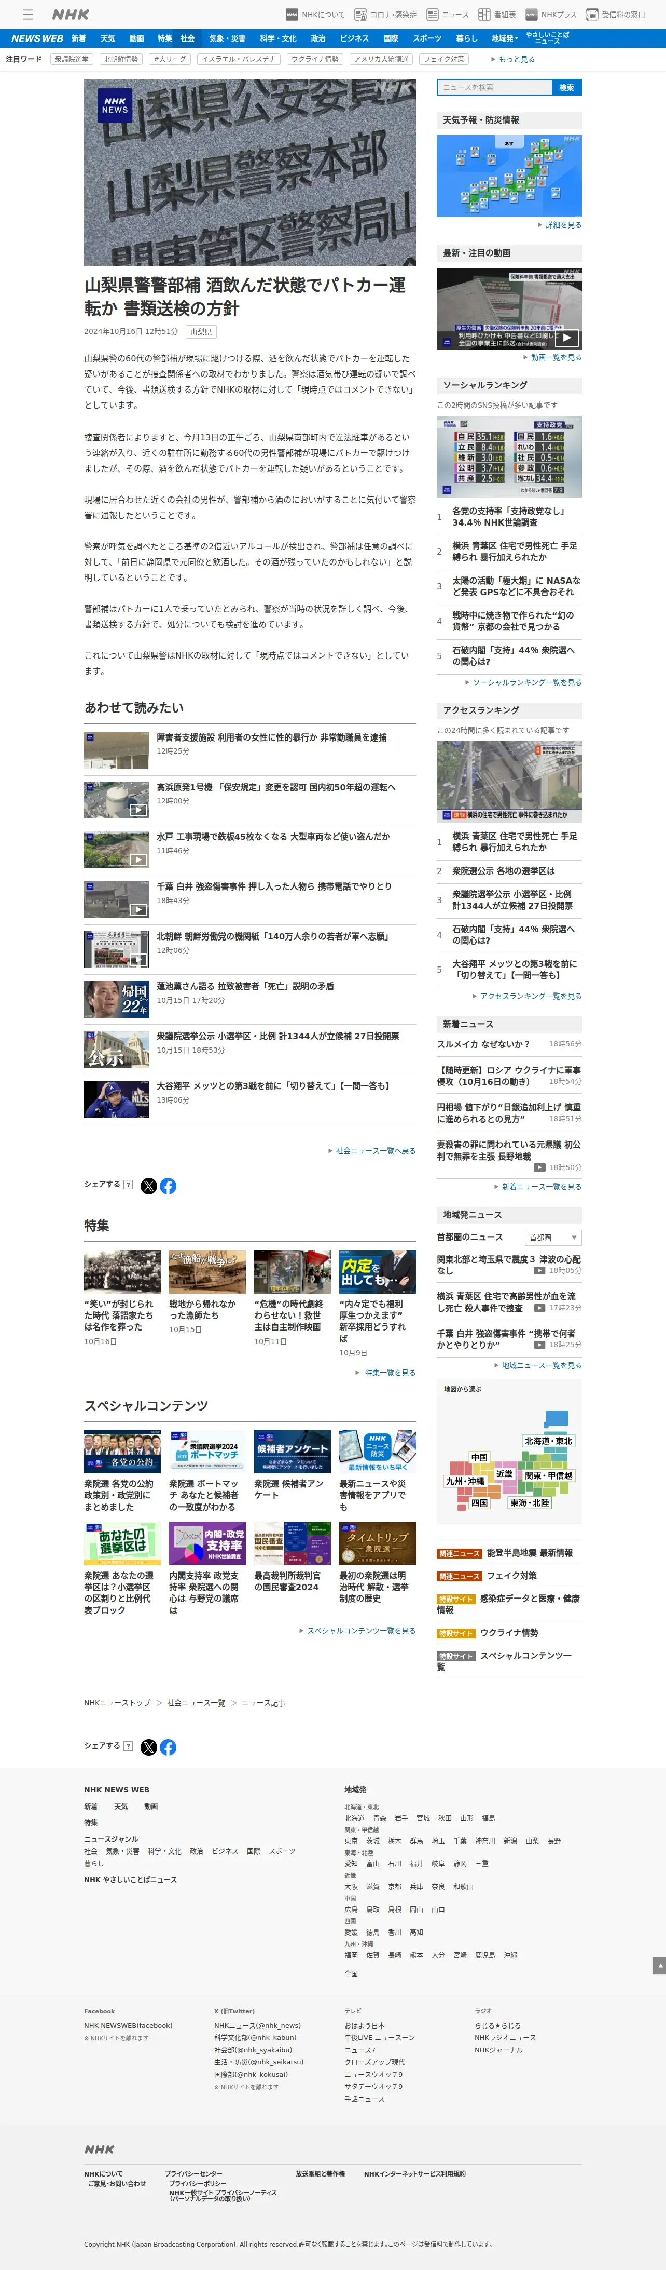Expand 地域発 navigation dropdown
The image size is (666, 2270).
pos(504,39)
